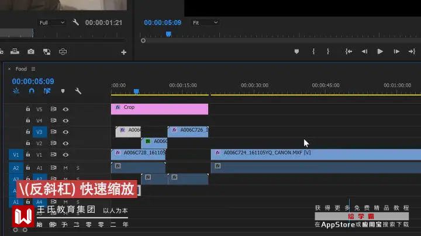
Task: Open the source monitor button editor plus
Action: coord(123,52)
